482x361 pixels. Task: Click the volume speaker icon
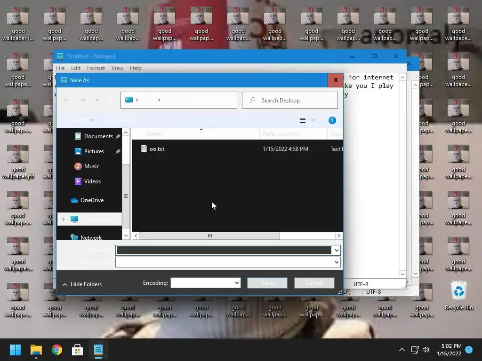click(x=426, y=350)
